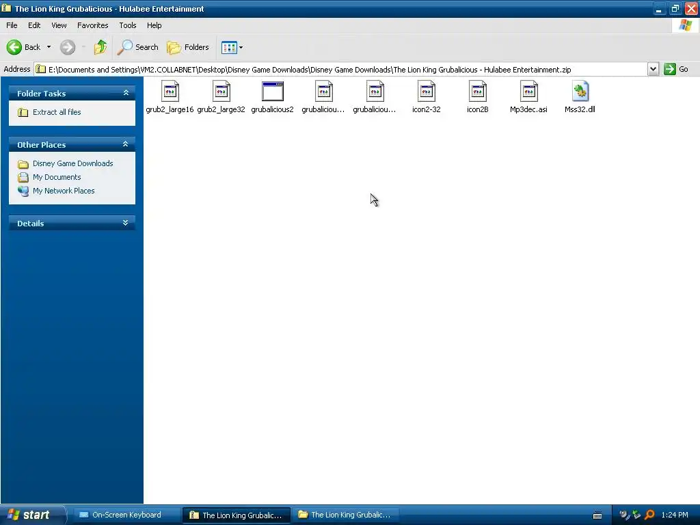The height and width of the screenshot is (525, 700).
Task: Go up one folder level
Action: [100, 47]
